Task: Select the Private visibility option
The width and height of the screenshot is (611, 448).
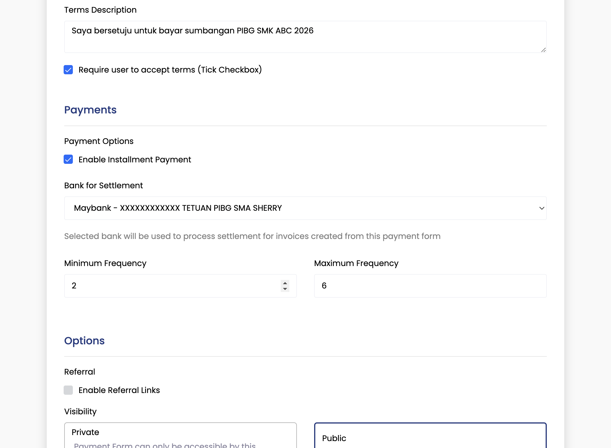Action: click(180, 435)
